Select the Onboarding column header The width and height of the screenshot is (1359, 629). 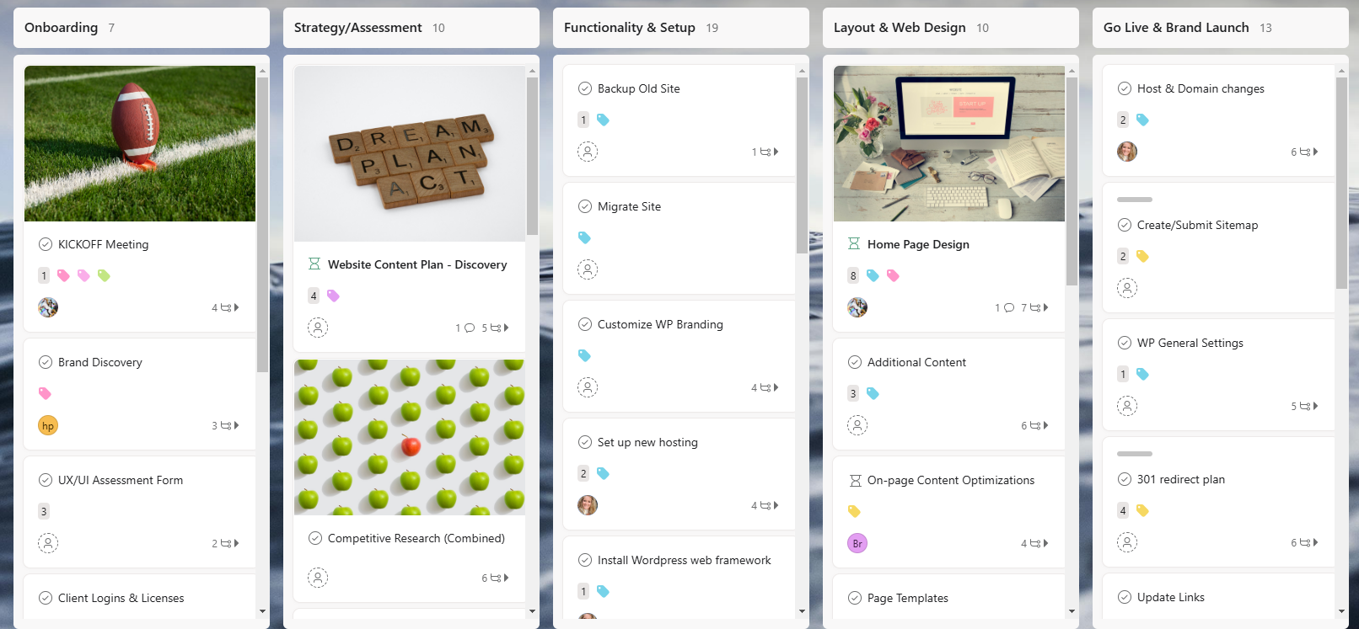(x=141, y=28)
